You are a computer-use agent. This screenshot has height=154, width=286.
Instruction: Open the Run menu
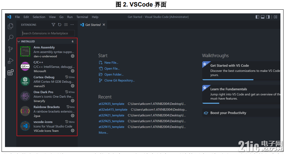(70, 17)
